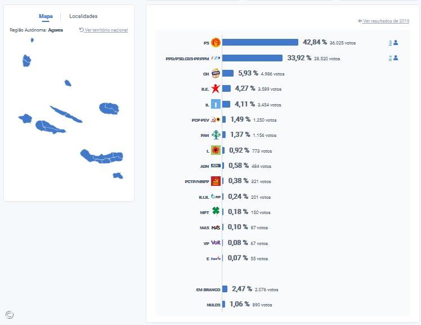The width and height of the screenshot is (421, 325).
Task: Select the Mapa tab
Action: coord(46,16)
